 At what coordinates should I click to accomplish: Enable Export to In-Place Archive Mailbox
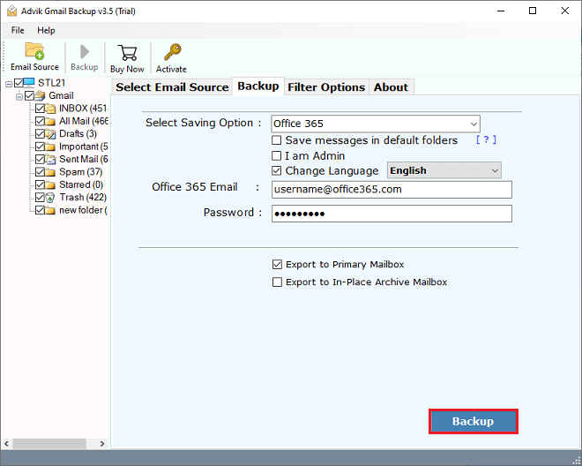277,282
